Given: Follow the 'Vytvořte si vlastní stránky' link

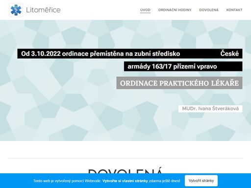Looking at the screenshot, I should (125, 181).
